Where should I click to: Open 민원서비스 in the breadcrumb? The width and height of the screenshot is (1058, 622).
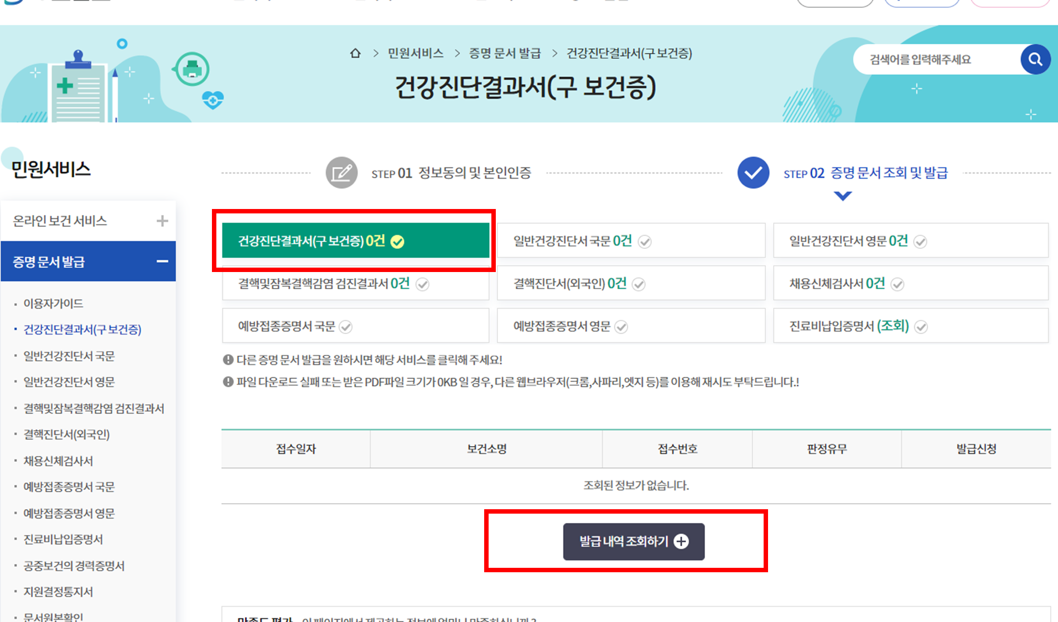coord(415,53)
